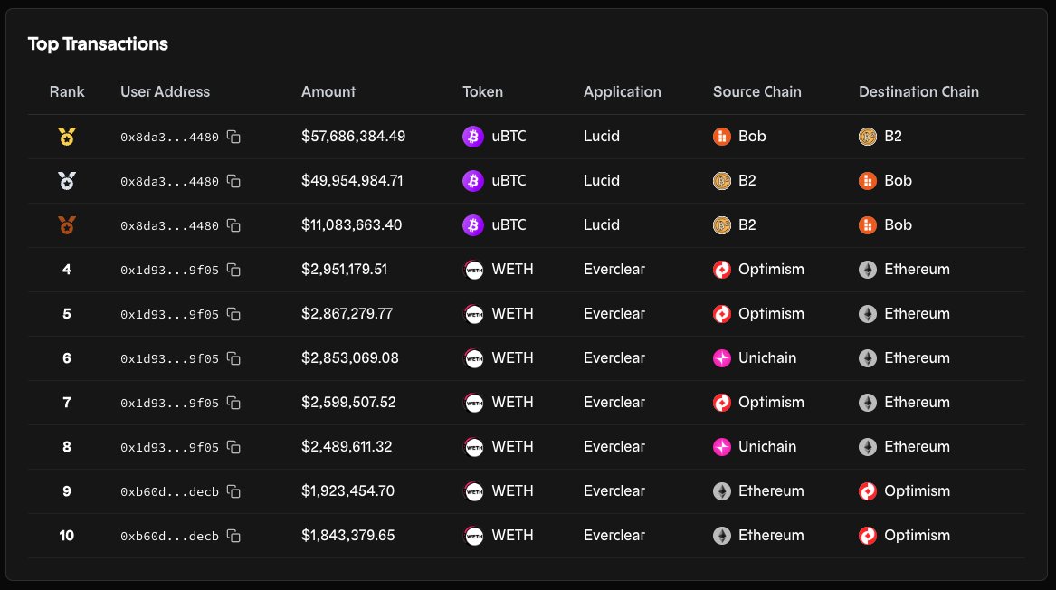Image resolution: width=1056 pixels, height=590 pixels.
Task: Click the silver medal rank icon
Action: [x=67, y=180]
